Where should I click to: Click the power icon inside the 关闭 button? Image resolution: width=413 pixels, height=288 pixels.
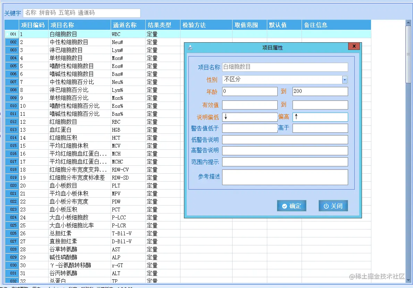[326, 206]
